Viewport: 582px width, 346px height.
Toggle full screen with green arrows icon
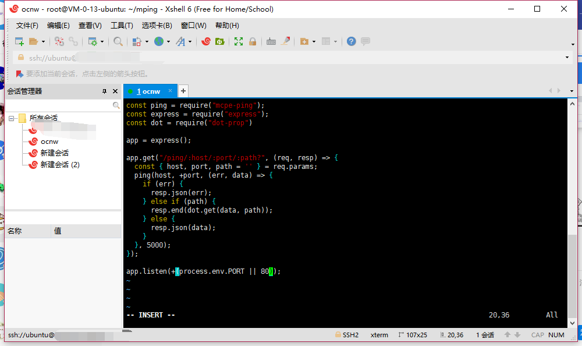click(x=239, y=41)
